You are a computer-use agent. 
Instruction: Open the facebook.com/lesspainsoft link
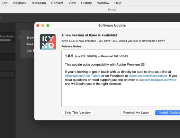(148, 76)
